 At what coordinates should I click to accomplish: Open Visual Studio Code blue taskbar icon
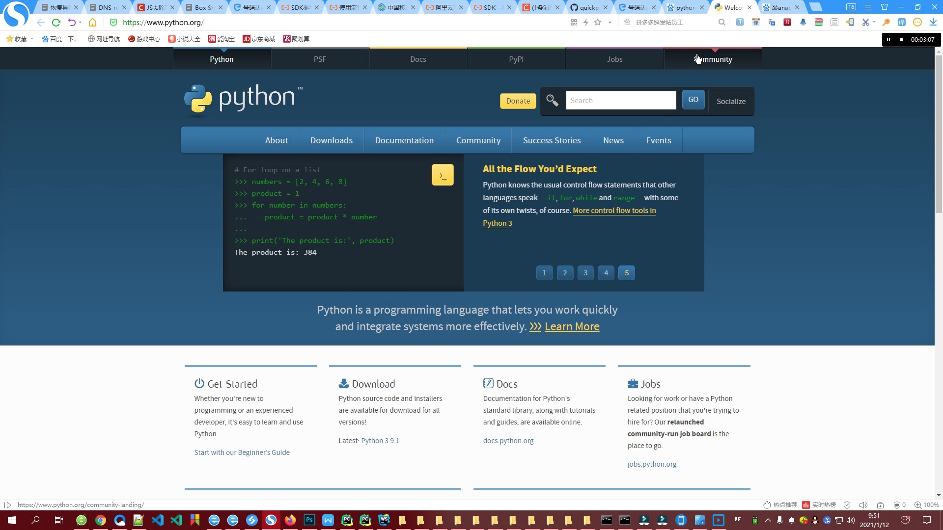[x=158, y=520]
